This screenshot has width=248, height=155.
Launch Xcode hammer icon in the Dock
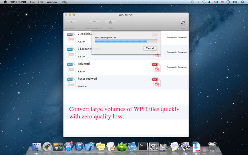tap(90, 146)
